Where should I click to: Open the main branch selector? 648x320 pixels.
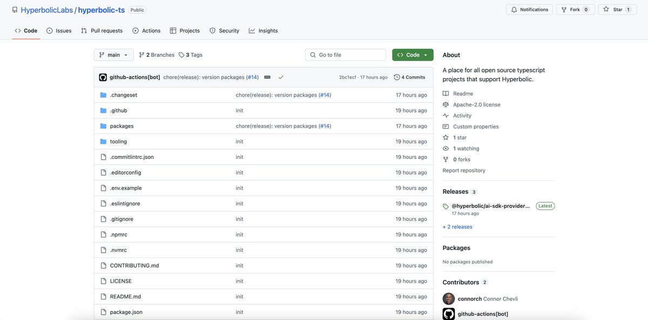tap(113, 54)
